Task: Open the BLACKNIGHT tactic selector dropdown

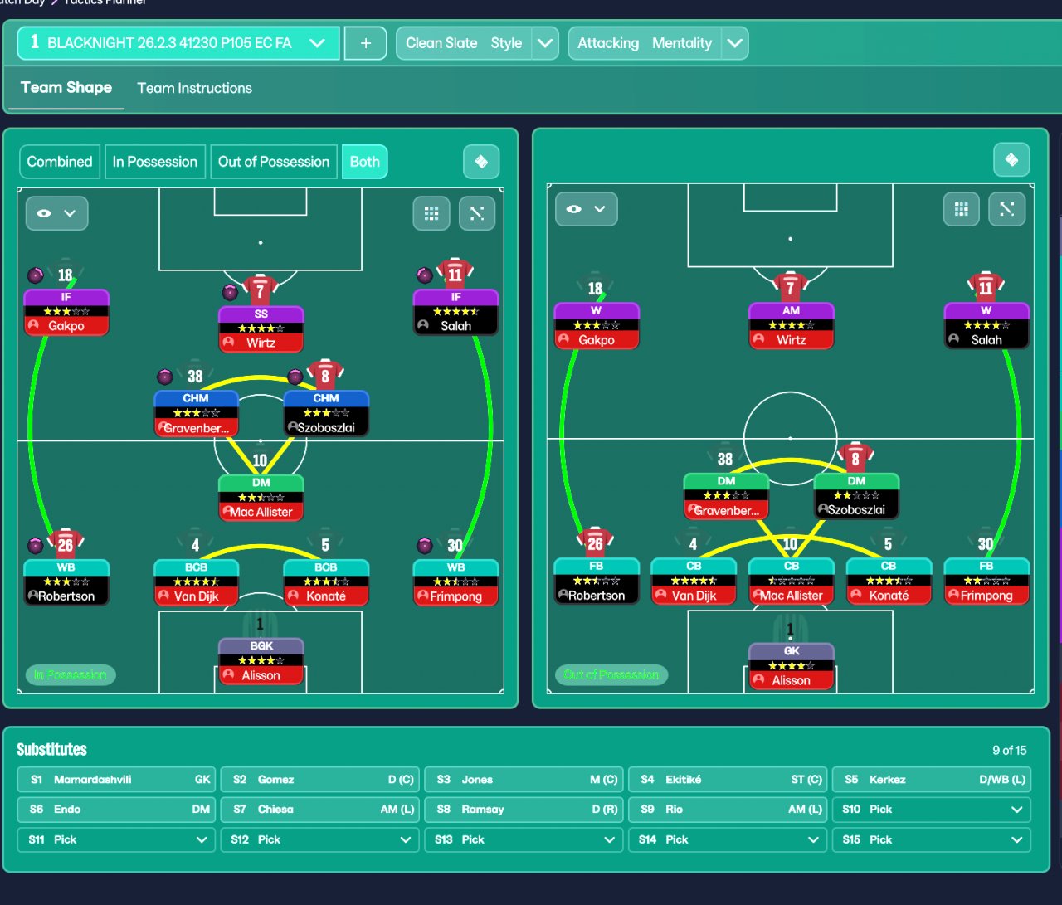Action: point(178,43)
